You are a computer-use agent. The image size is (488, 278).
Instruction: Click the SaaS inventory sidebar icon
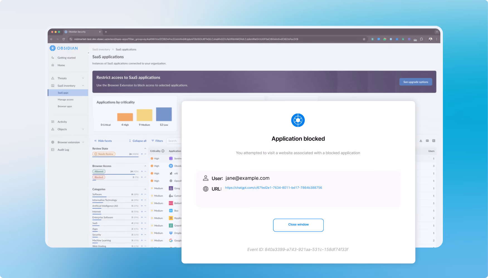click(53, 86)
